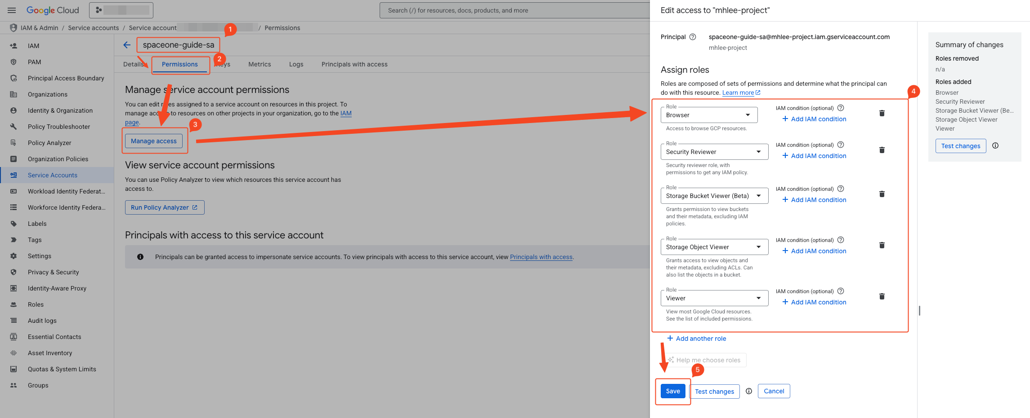The image size is (1030, 418).
Task: Open the Security Reviewer role dropdown
Action: click(714, 152)
